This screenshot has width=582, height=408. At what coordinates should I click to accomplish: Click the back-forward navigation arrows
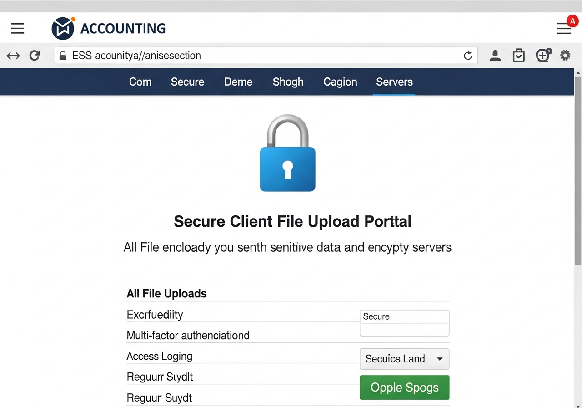[x=13, y=55]
